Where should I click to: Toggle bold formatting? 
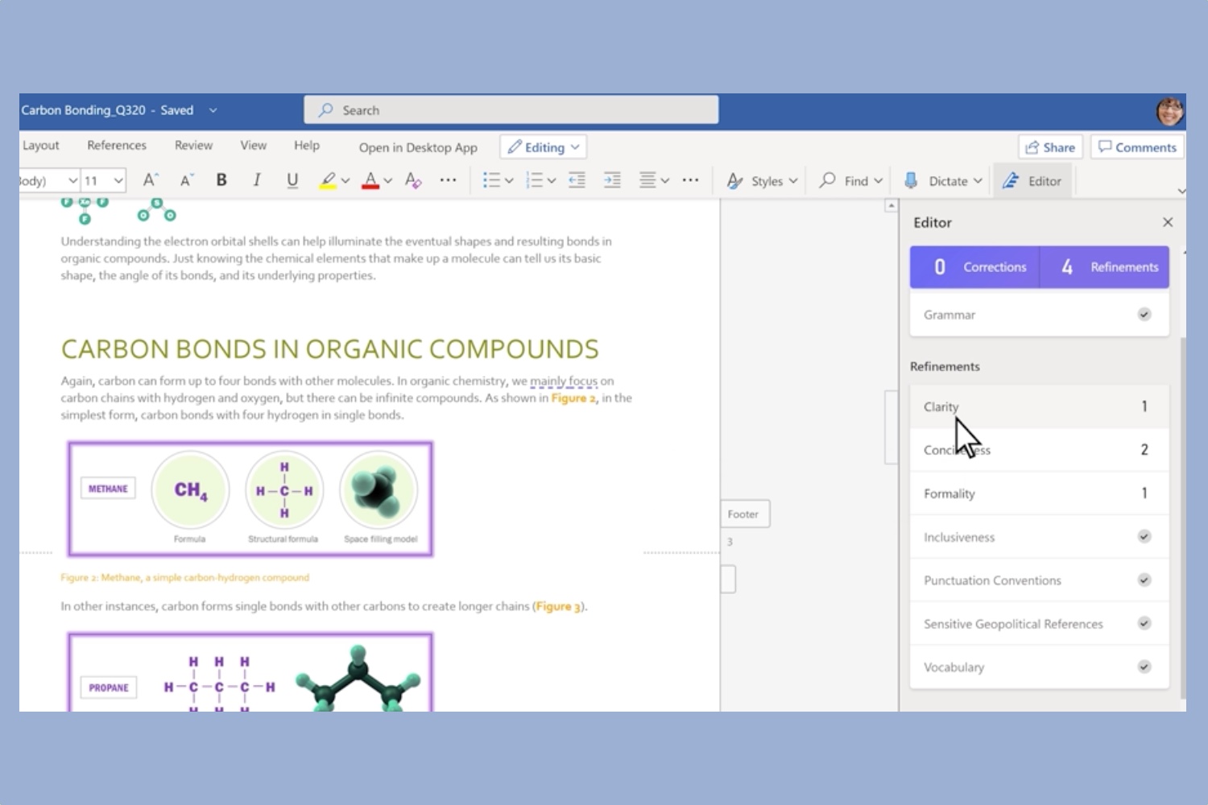tap(221, 180)
